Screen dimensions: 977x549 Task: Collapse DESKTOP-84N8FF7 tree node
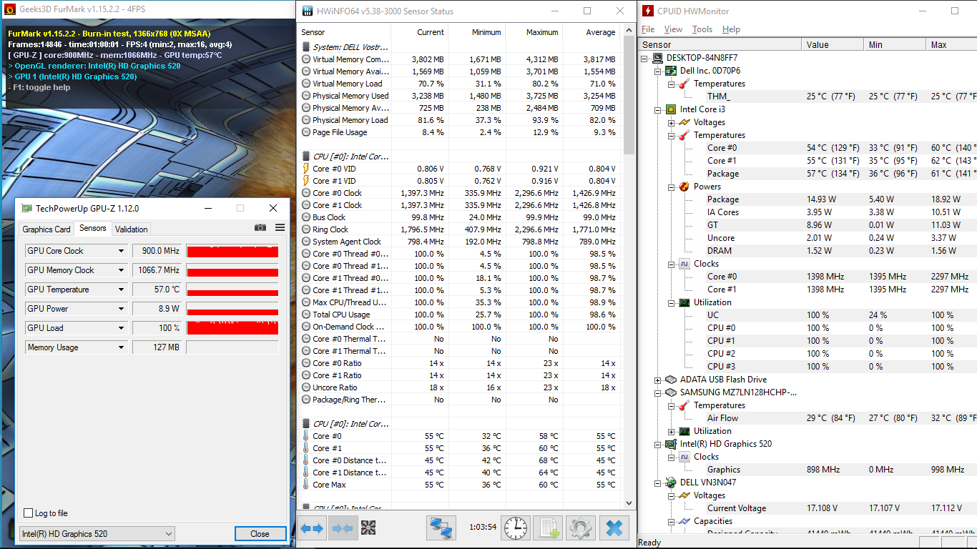645,58
